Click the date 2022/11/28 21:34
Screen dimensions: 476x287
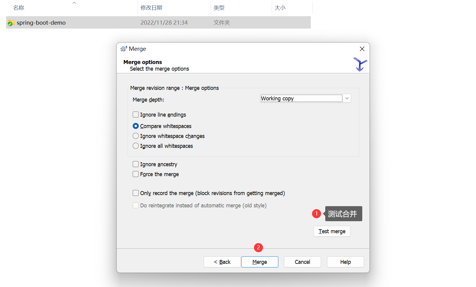pos(164,23)
